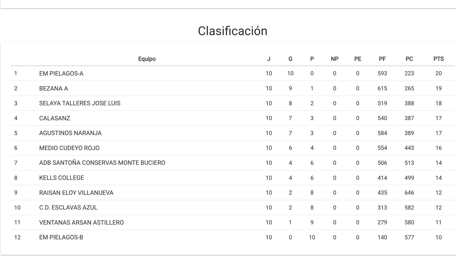Select the KELLS COLLEGE team

pyautogui.click(x=62, y=178)
